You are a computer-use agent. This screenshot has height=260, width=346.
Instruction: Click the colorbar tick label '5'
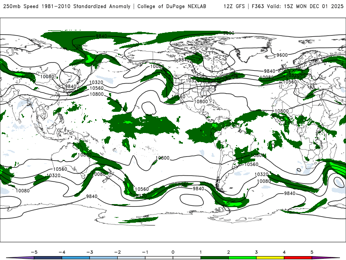pyautogui.click(x=312, y=252)
